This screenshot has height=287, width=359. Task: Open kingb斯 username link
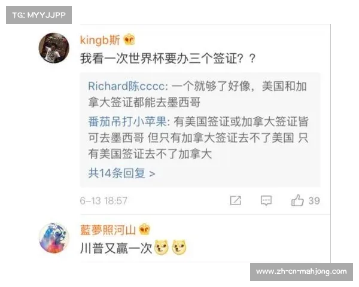100,40
